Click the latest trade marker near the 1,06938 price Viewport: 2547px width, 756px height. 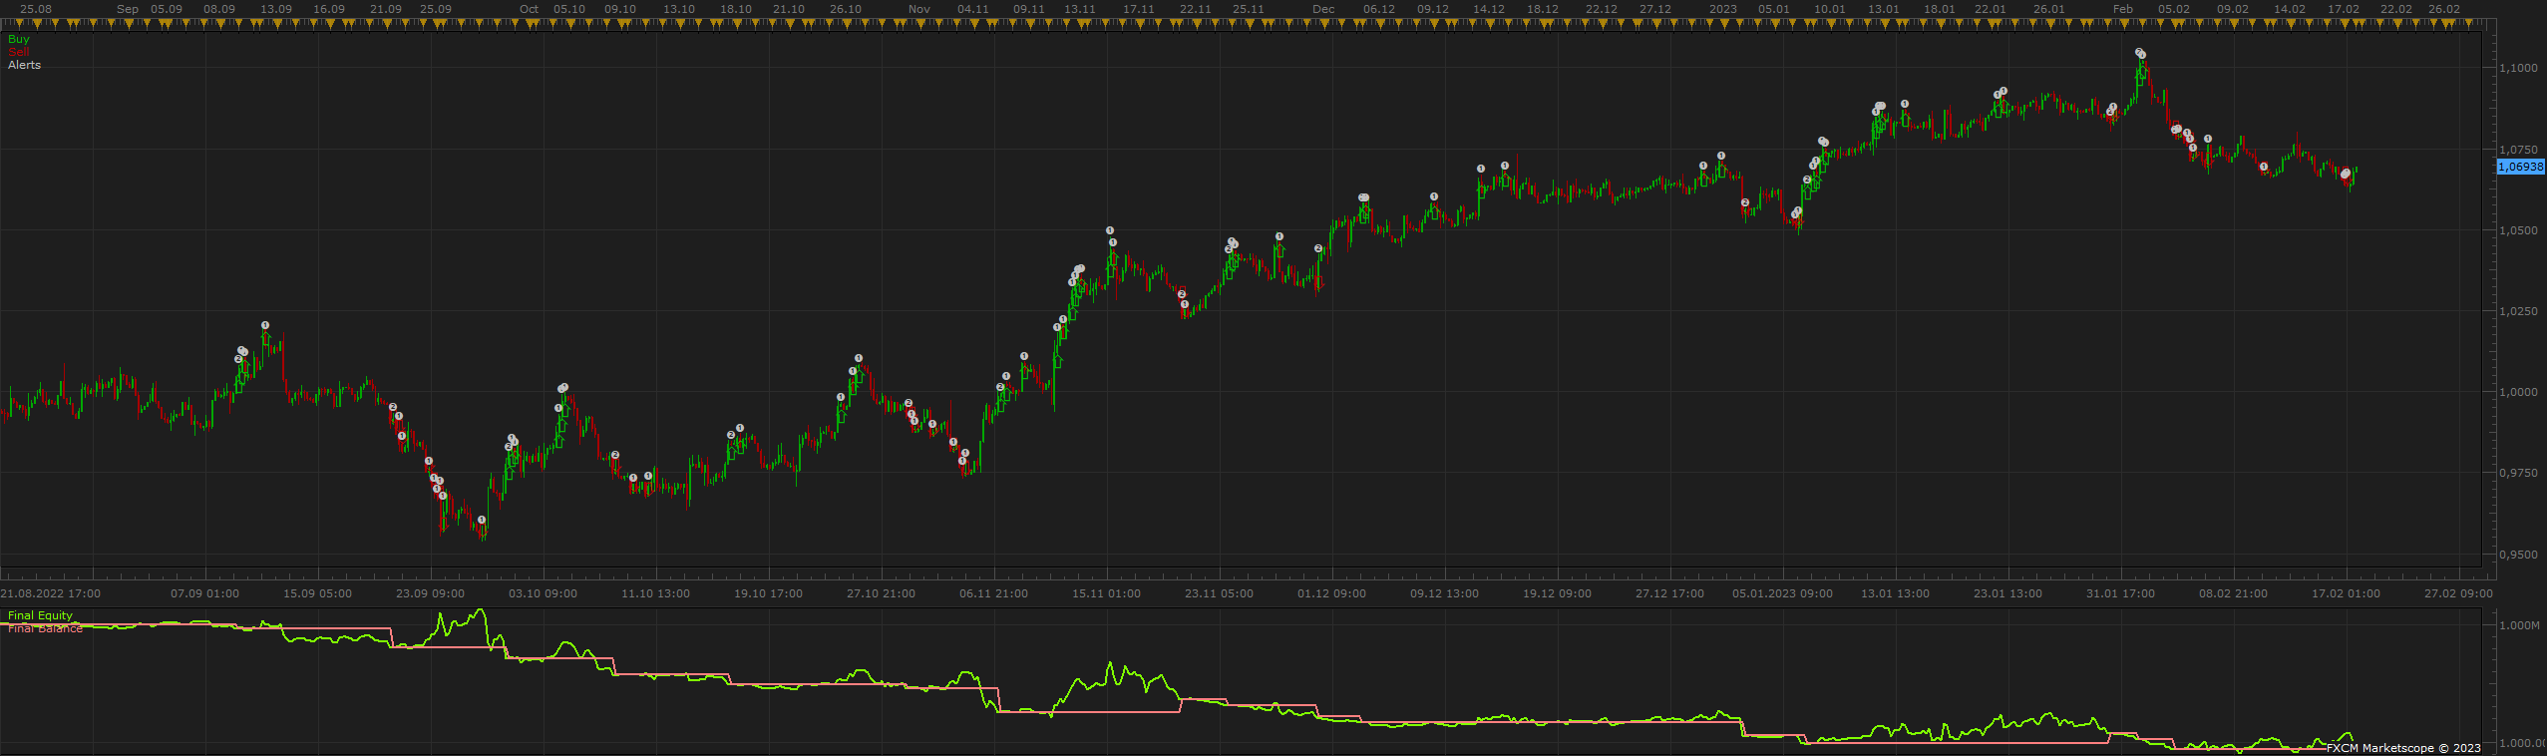(2346, 174)
